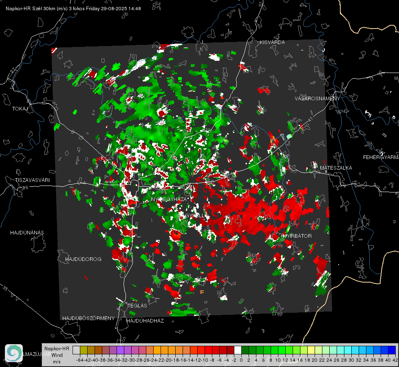Pick the cyan 28–30 legend swatch

[x=348, y=350]
